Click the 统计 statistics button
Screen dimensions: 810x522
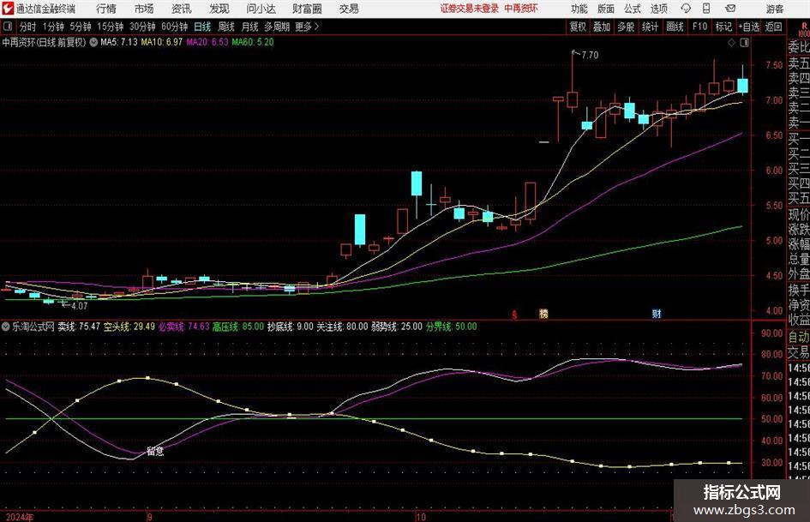tap(651, 27)
